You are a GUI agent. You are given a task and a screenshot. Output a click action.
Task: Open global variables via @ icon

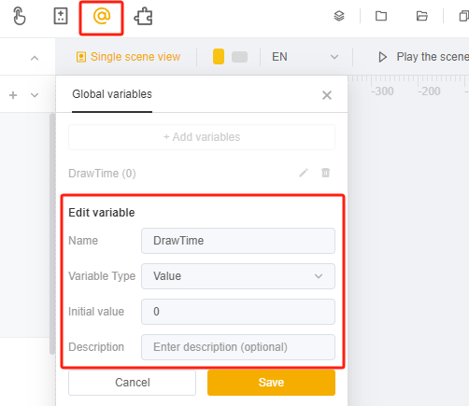pos(102,16)
